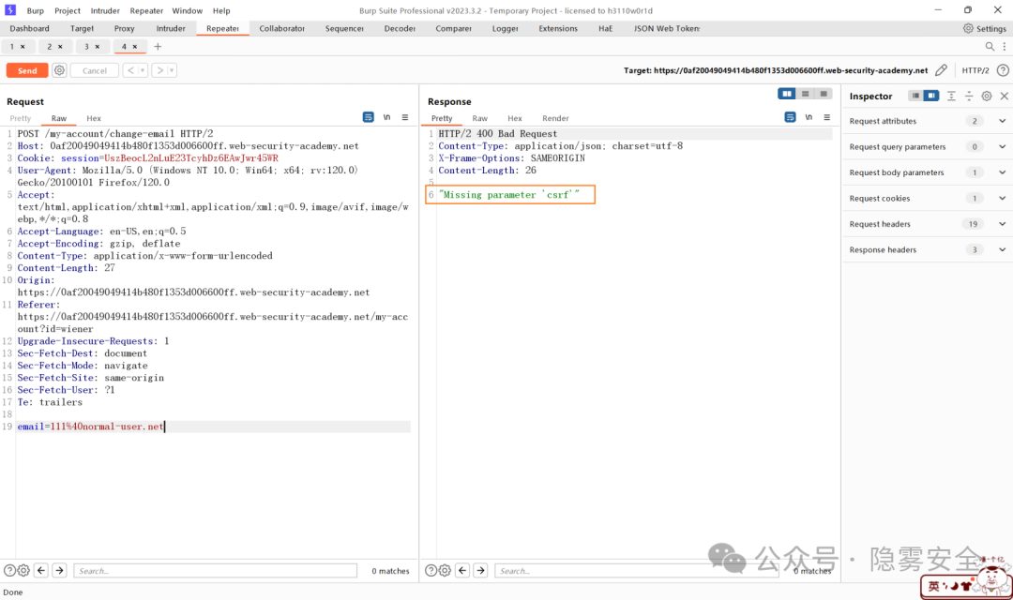Image resolution: width=1013 pixels, height=600 pixels.
Task: Collapse all Inspector sections icon
Action: point(969,96)
